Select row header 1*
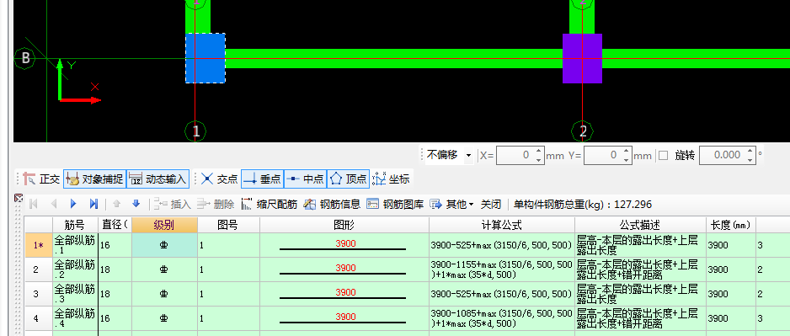This screenshot has height=336, width=790. point(39,245)
